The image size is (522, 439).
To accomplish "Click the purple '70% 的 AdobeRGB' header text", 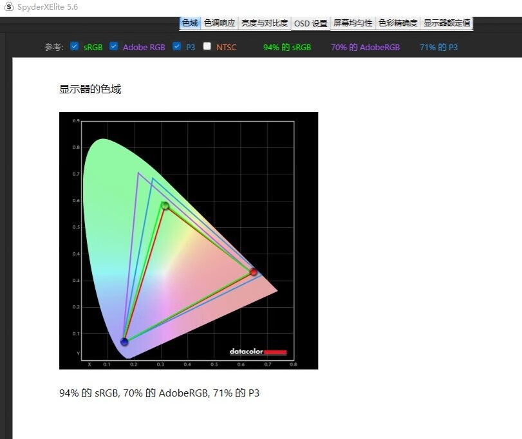I will 365,47.
